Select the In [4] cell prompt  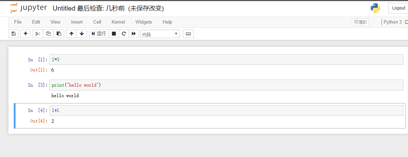click(38, 111)
